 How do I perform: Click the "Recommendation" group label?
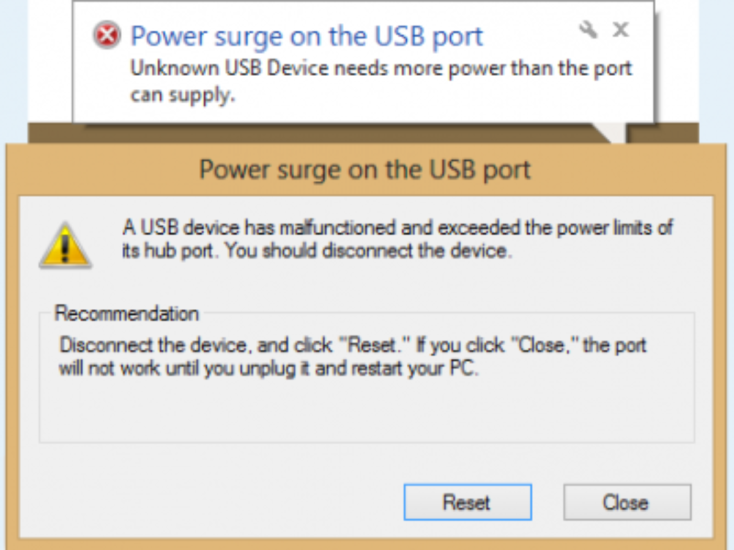(127, 314)
